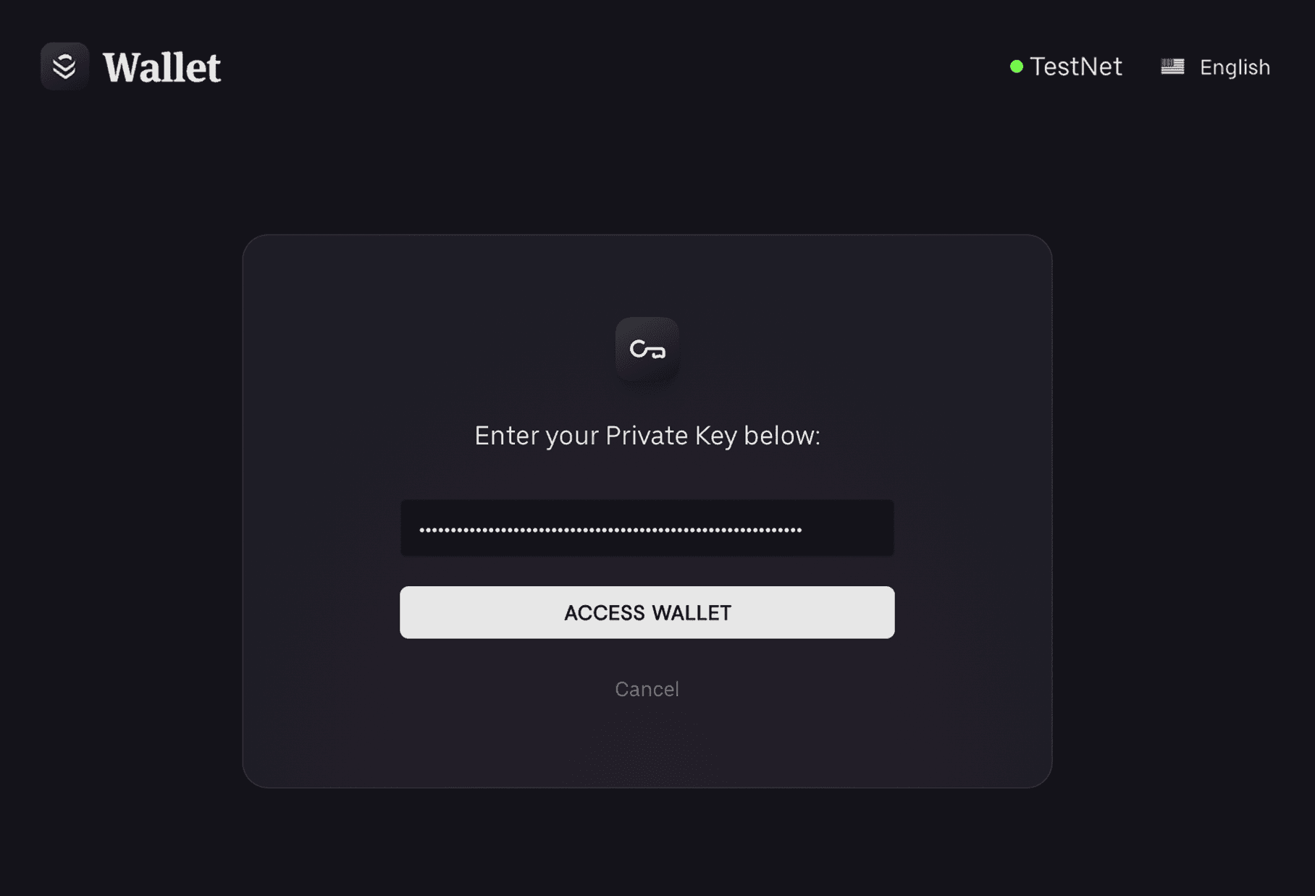Click the green TestNet status dot
This screenshot has height=896, width=1315.
1017,67
